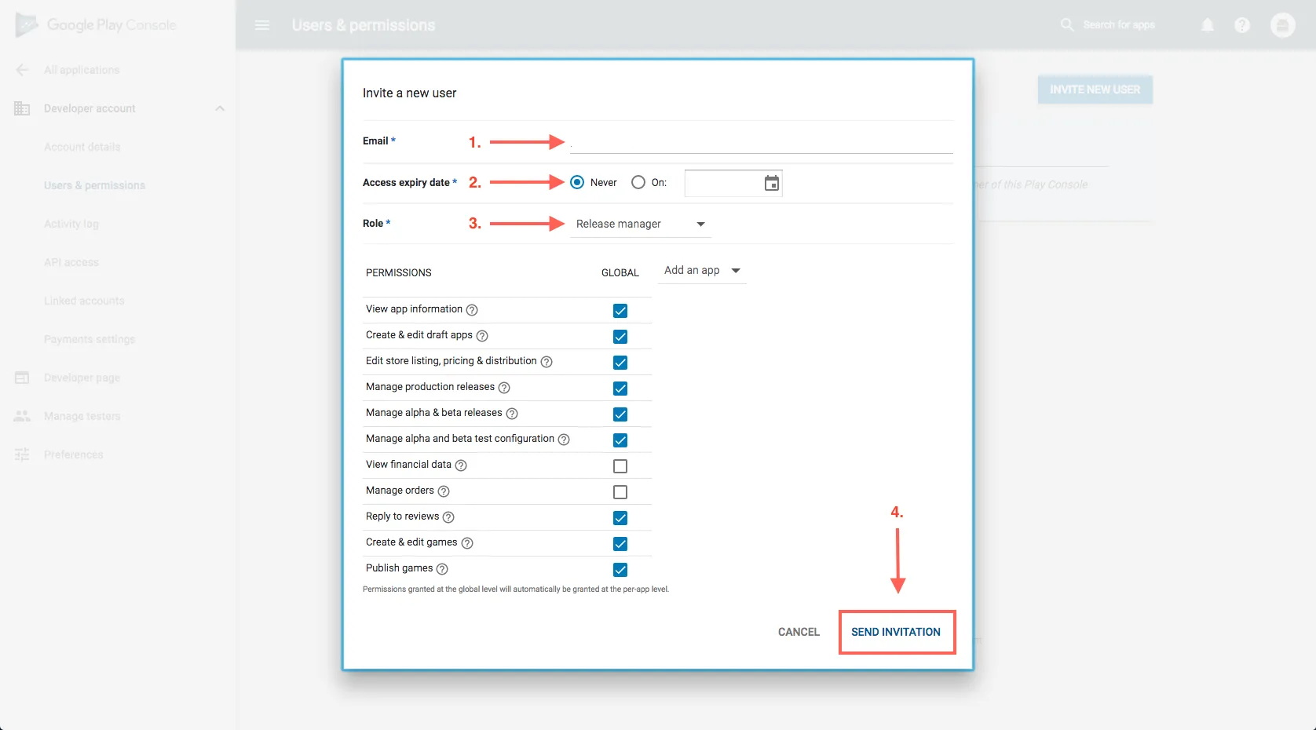This screenshot has width=1316, height=730.
Task: Open notifications bell icon
Action: coord(1208,25)
